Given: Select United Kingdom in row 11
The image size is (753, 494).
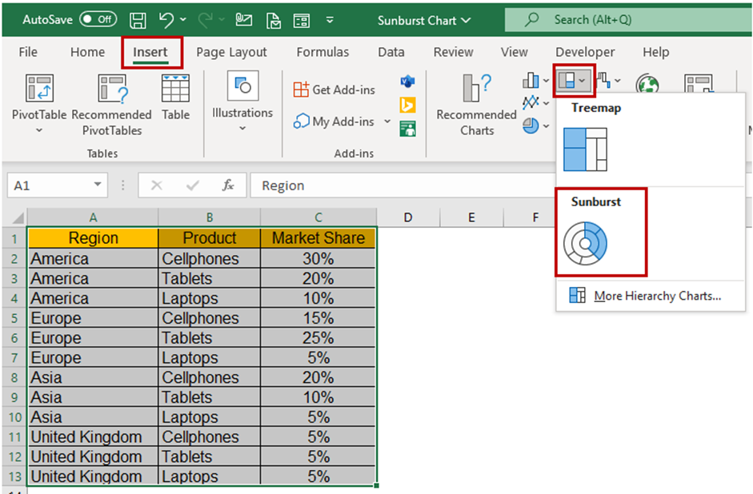Looking at the screenshot, I should [x=93, y=437].
